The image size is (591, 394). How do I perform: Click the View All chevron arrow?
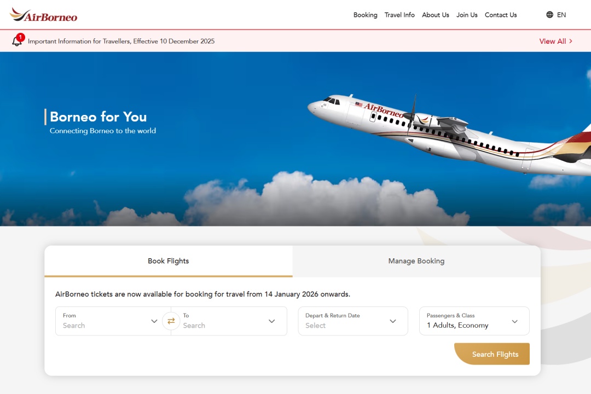[571, 41]
